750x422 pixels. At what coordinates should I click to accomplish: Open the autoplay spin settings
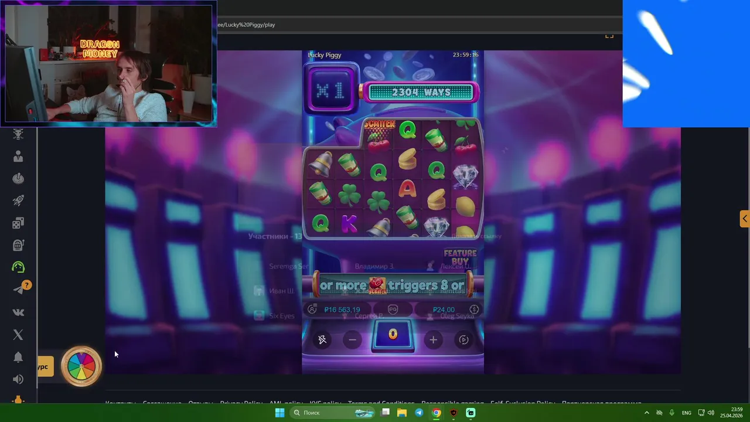tap(463, 340)
